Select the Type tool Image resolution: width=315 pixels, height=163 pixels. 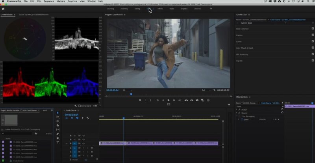point(58,142)
